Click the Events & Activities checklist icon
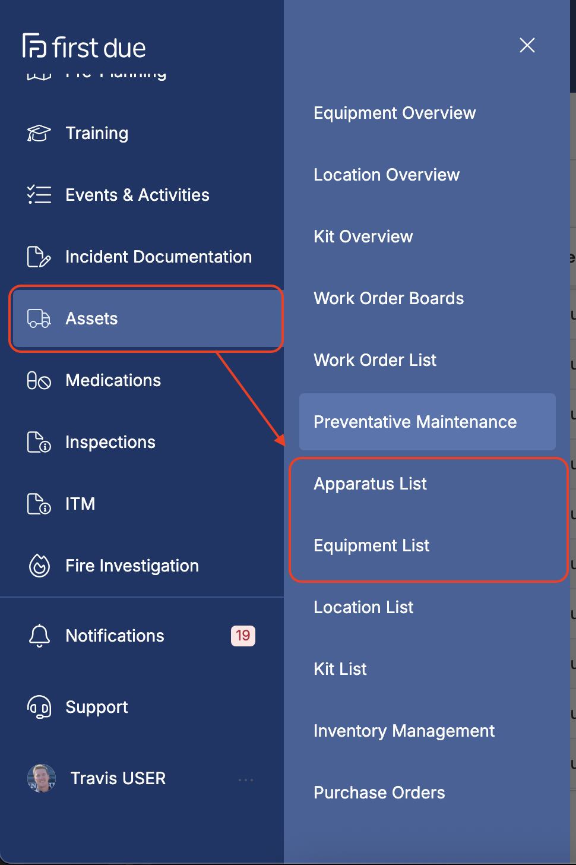 point(39,195)
